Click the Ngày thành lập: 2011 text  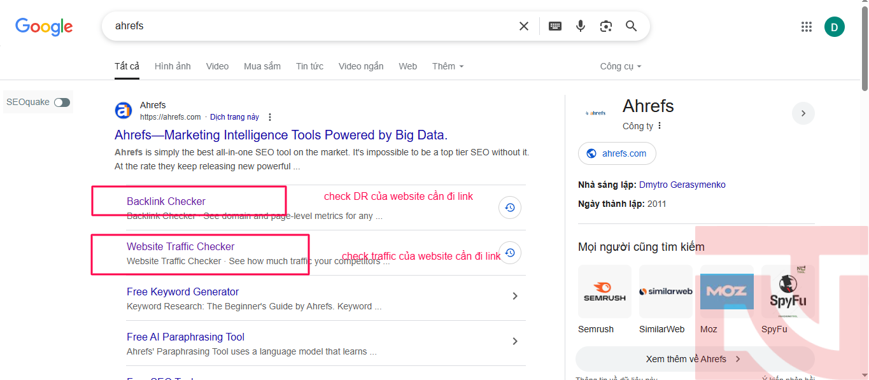622,204
